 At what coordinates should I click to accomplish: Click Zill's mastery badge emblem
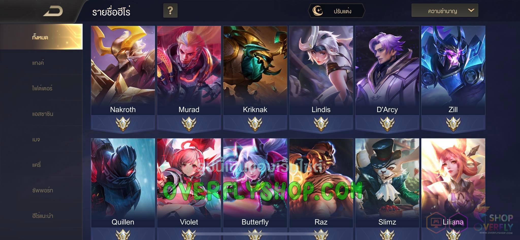click(x=453, y=124)
